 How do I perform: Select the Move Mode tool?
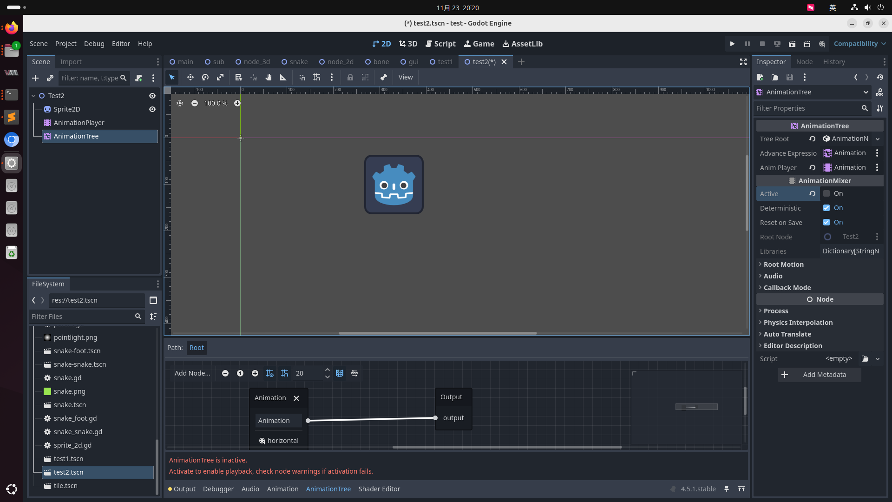pyautogui.click(x=190, y=78)
